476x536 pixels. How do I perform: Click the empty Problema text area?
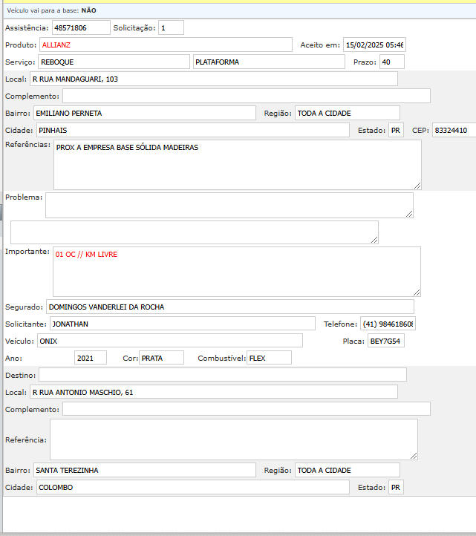pyautogui.click(x=229, y=205)
